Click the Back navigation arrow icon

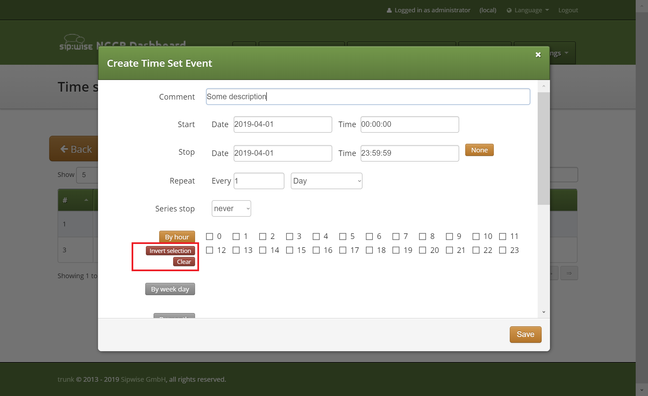(64, 149)
